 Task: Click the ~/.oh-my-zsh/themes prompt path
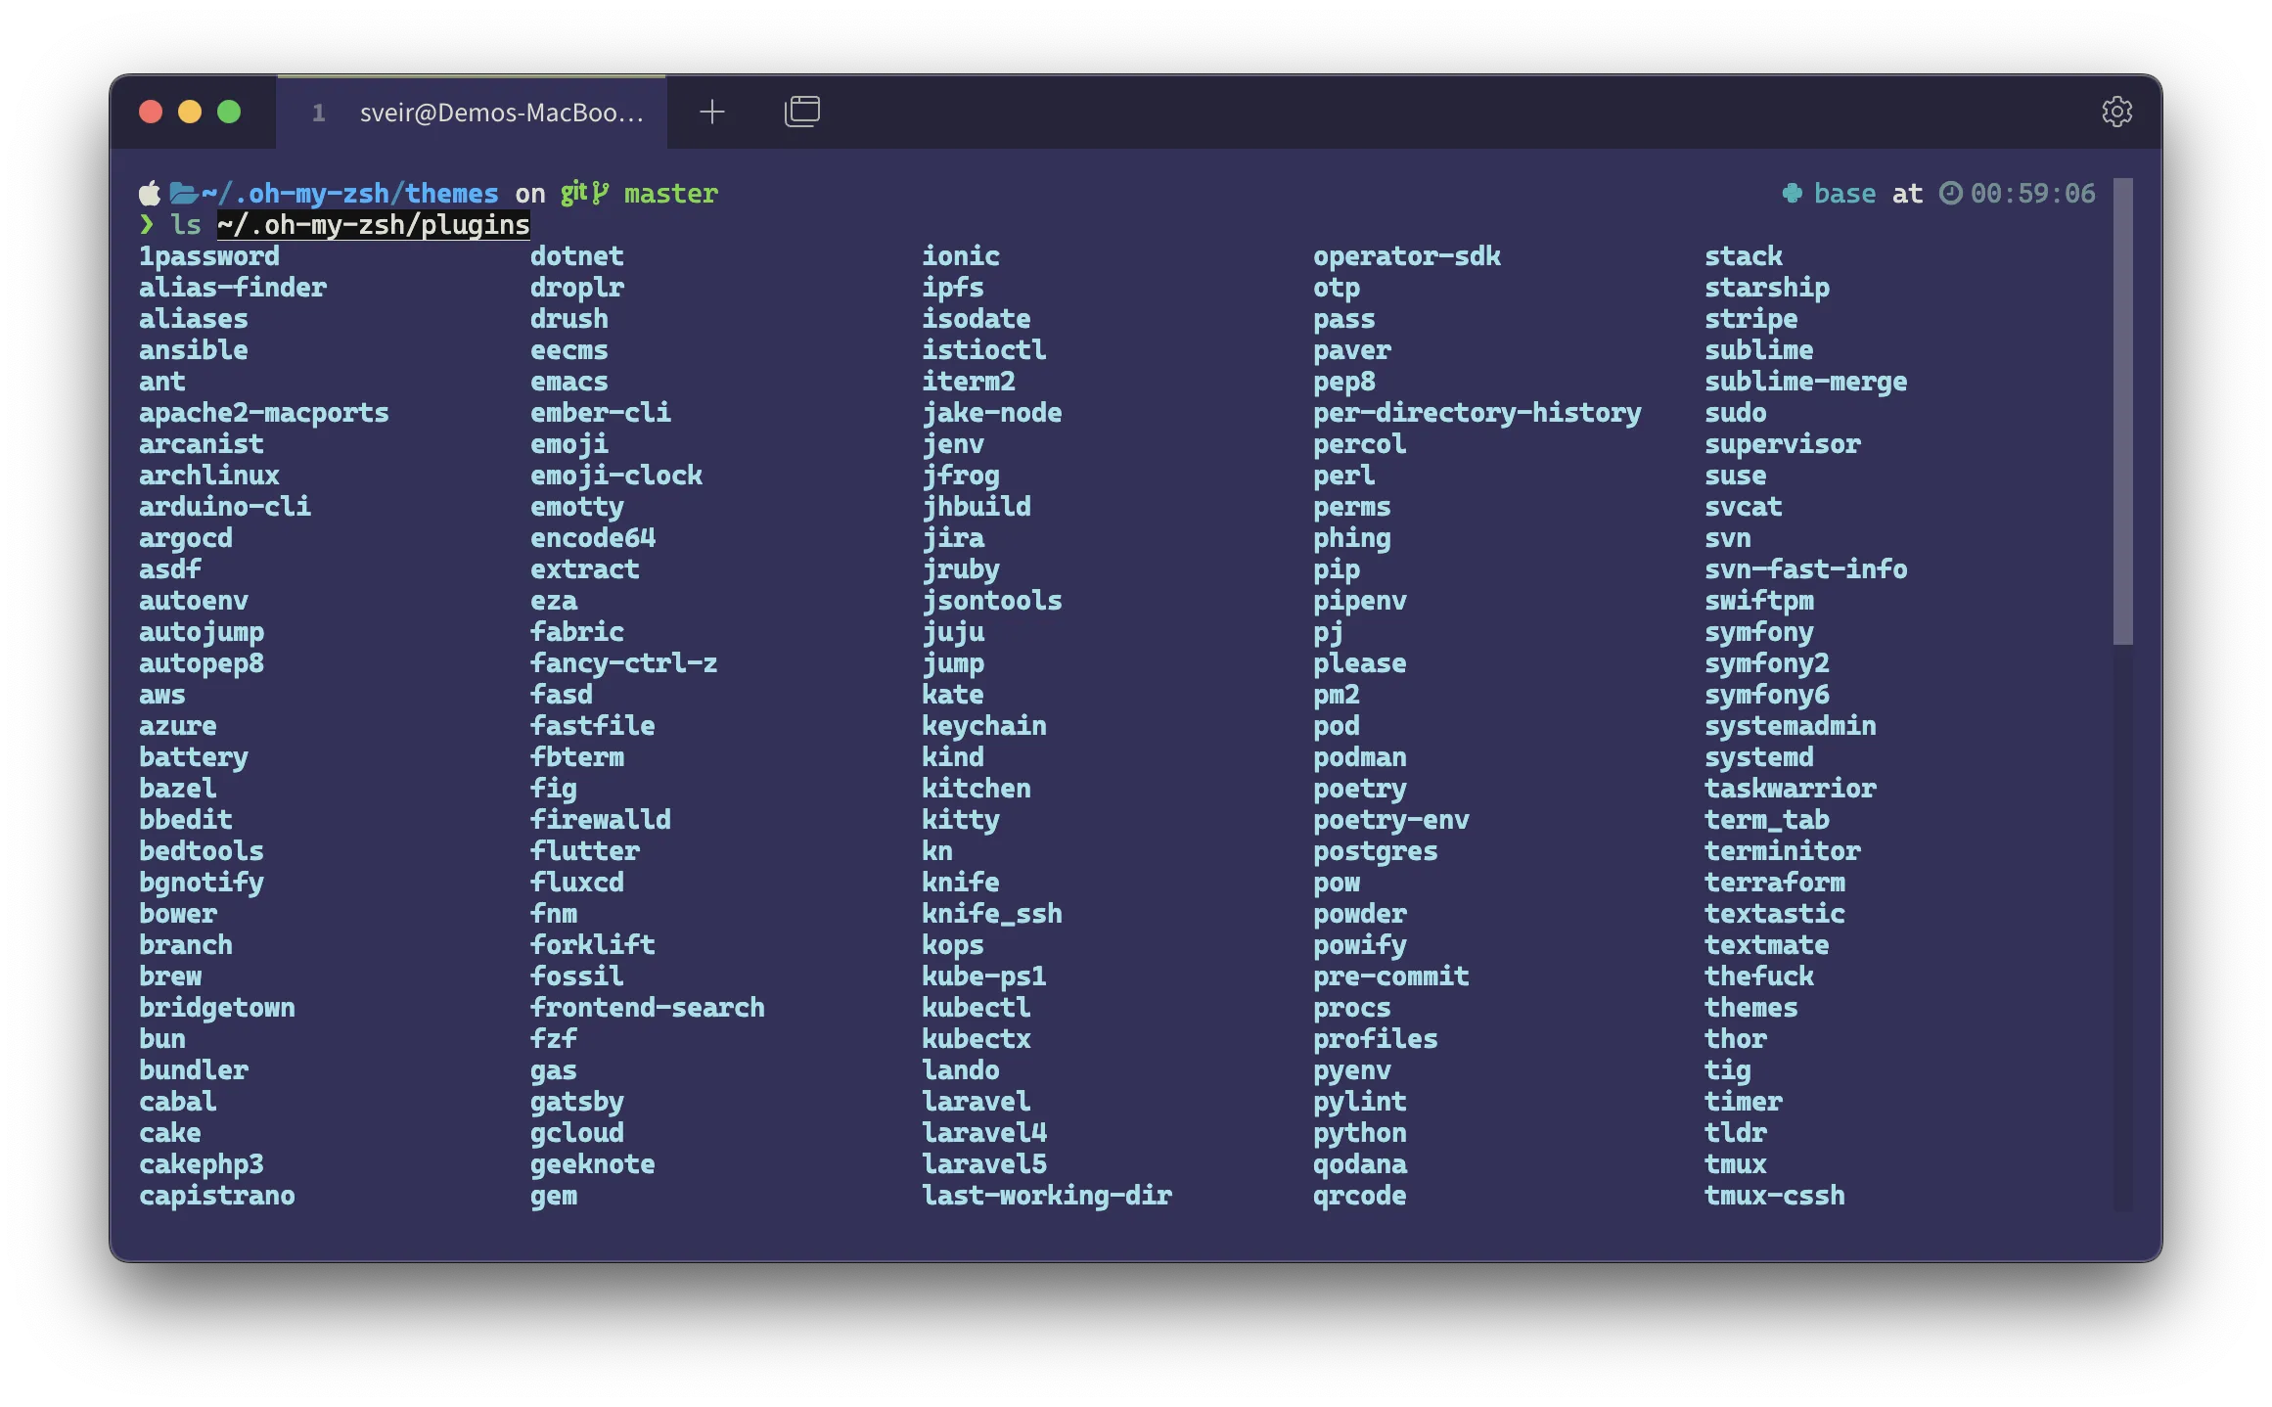tap(349, 193)
